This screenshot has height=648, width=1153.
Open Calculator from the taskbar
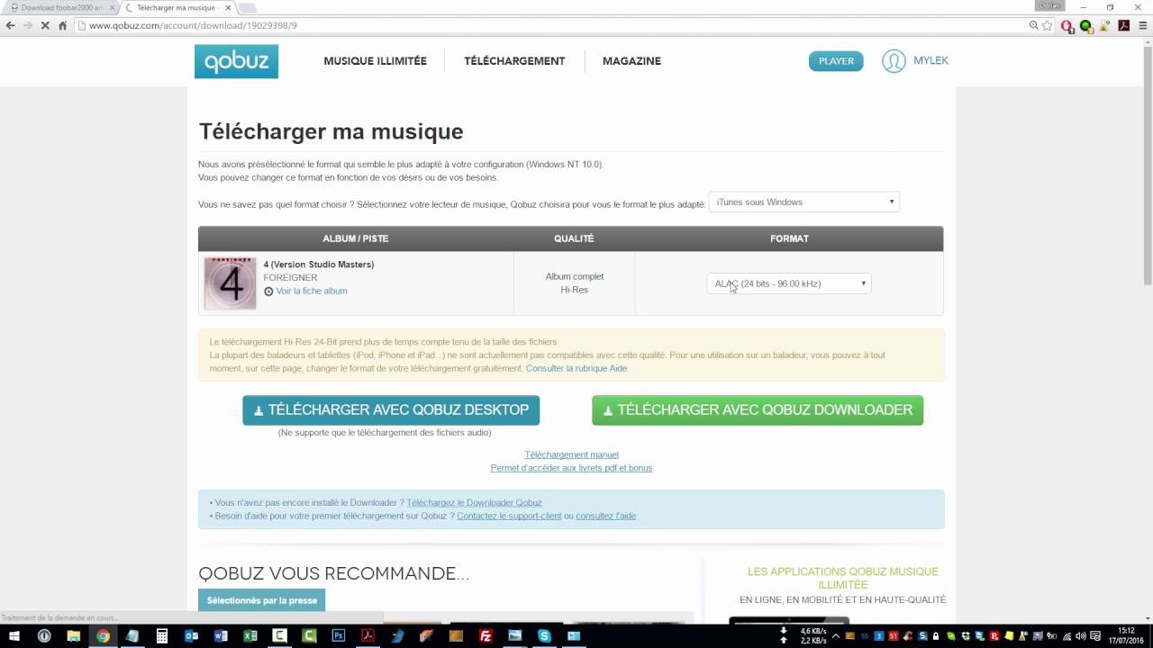pos(162,635)
